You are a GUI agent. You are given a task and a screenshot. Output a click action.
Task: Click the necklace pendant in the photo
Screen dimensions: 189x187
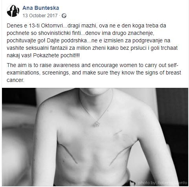96,124
